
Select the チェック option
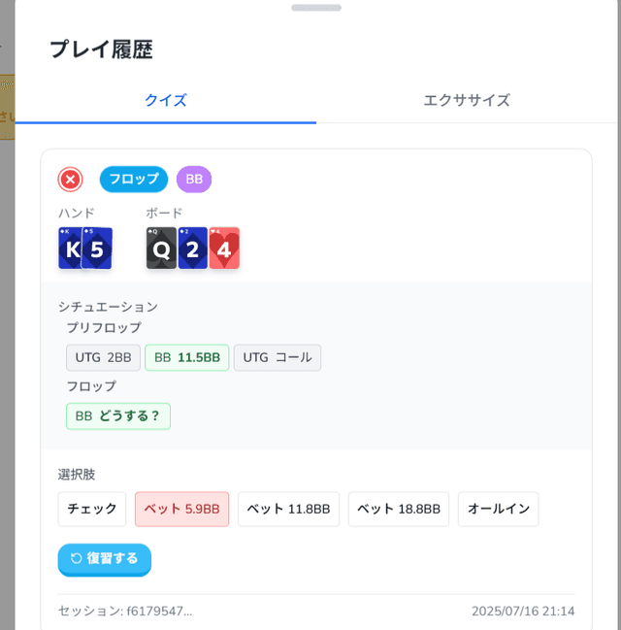pyautogui.click(x=92, y=509)
